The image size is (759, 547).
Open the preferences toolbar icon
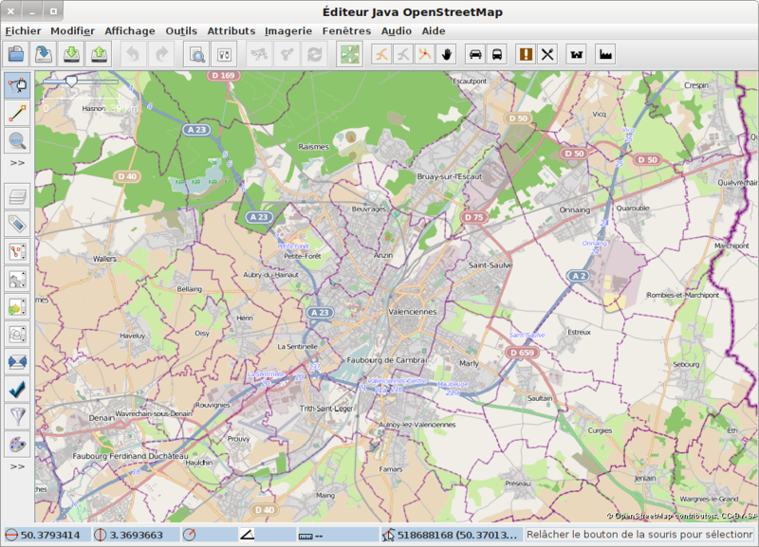(x=225, y=54)
